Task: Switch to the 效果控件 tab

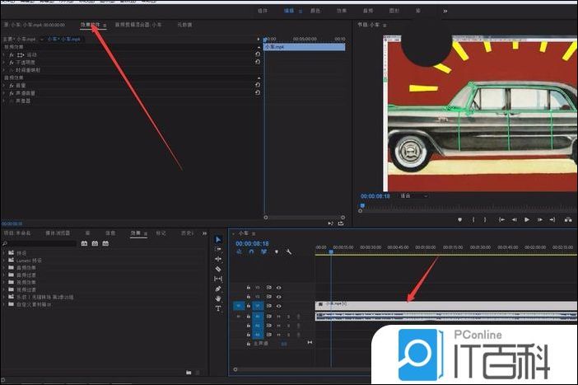Action: click(x=90, y=26)
